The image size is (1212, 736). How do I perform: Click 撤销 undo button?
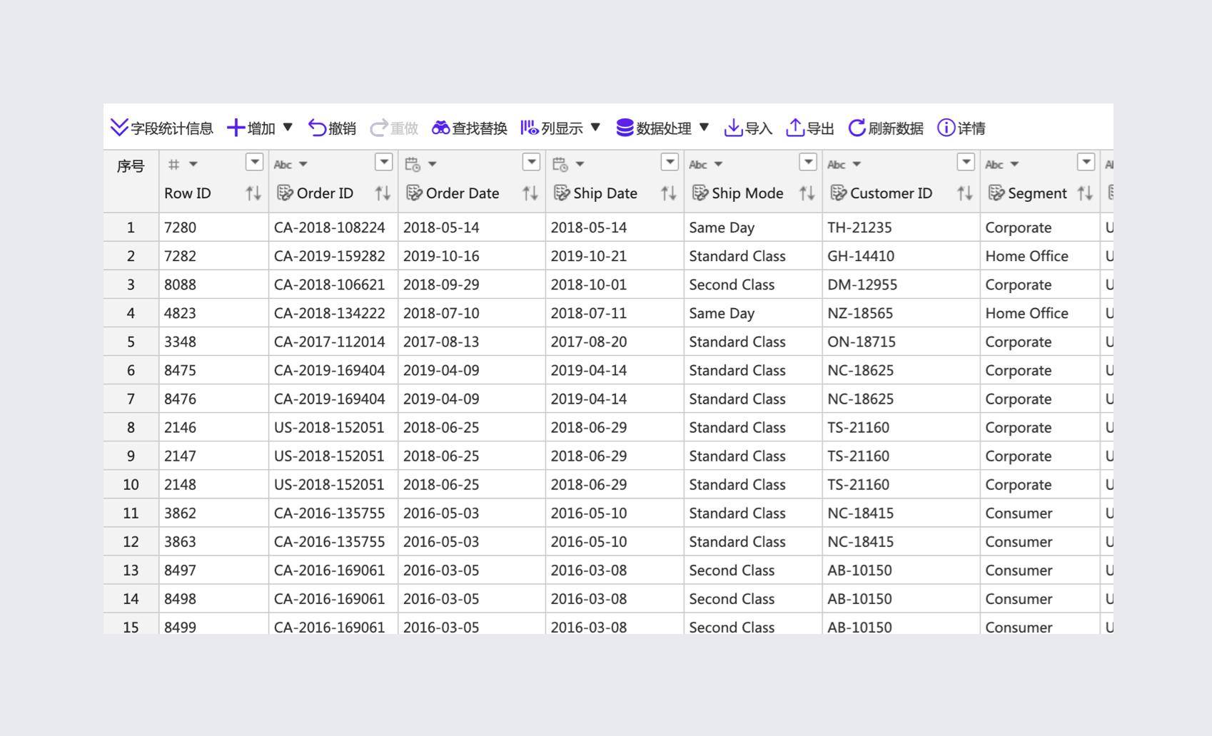332,128
